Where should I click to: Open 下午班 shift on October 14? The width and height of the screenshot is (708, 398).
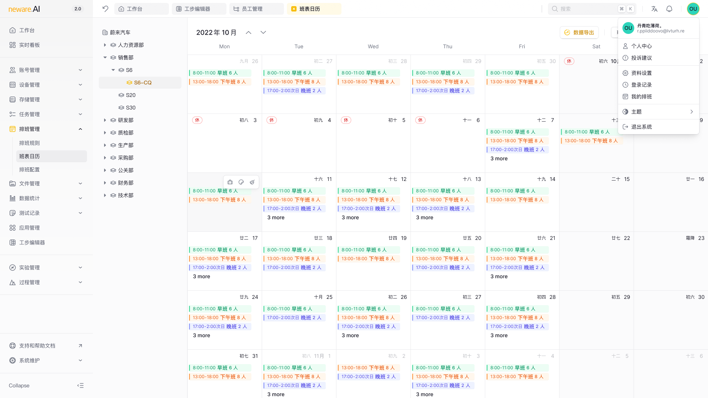[x=517, y=200]
